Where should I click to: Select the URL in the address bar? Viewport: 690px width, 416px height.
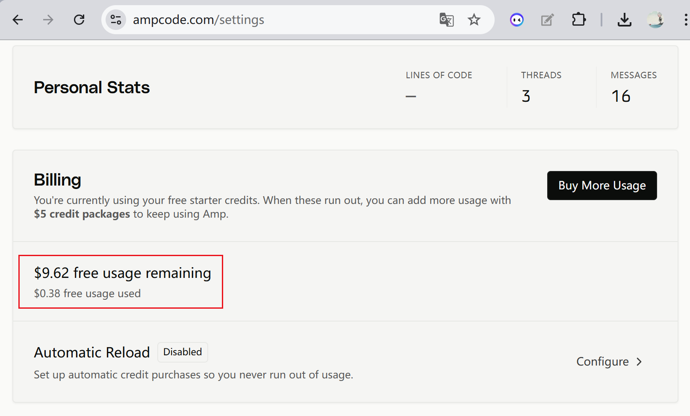pos(198,20)
